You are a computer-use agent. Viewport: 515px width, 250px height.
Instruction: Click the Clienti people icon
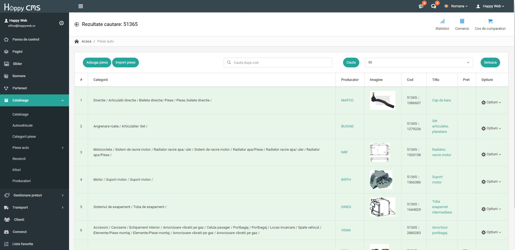pyautogui.click(x=7, y=220)
